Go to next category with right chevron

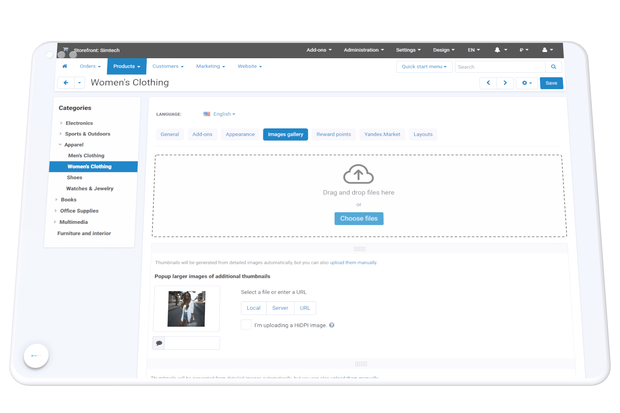pyautogui.click(x=505, y=83)
